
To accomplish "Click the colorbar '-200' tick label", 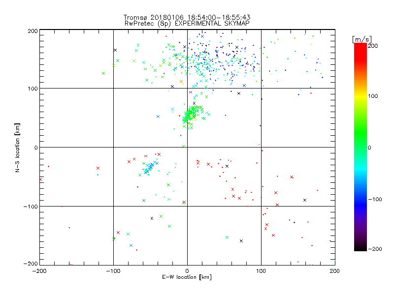I will 375,249.
